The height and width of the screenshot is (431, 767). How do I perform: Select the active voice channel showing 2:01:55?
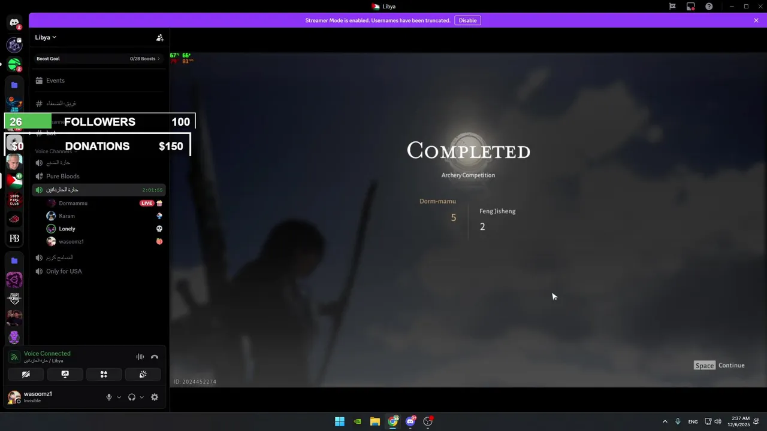point(99,190)
